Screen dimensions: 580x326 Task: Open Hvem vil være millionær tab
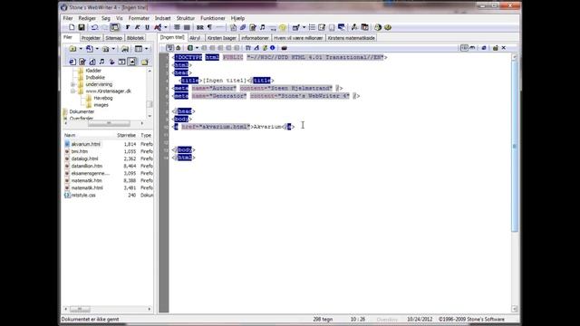click(298, 38)
